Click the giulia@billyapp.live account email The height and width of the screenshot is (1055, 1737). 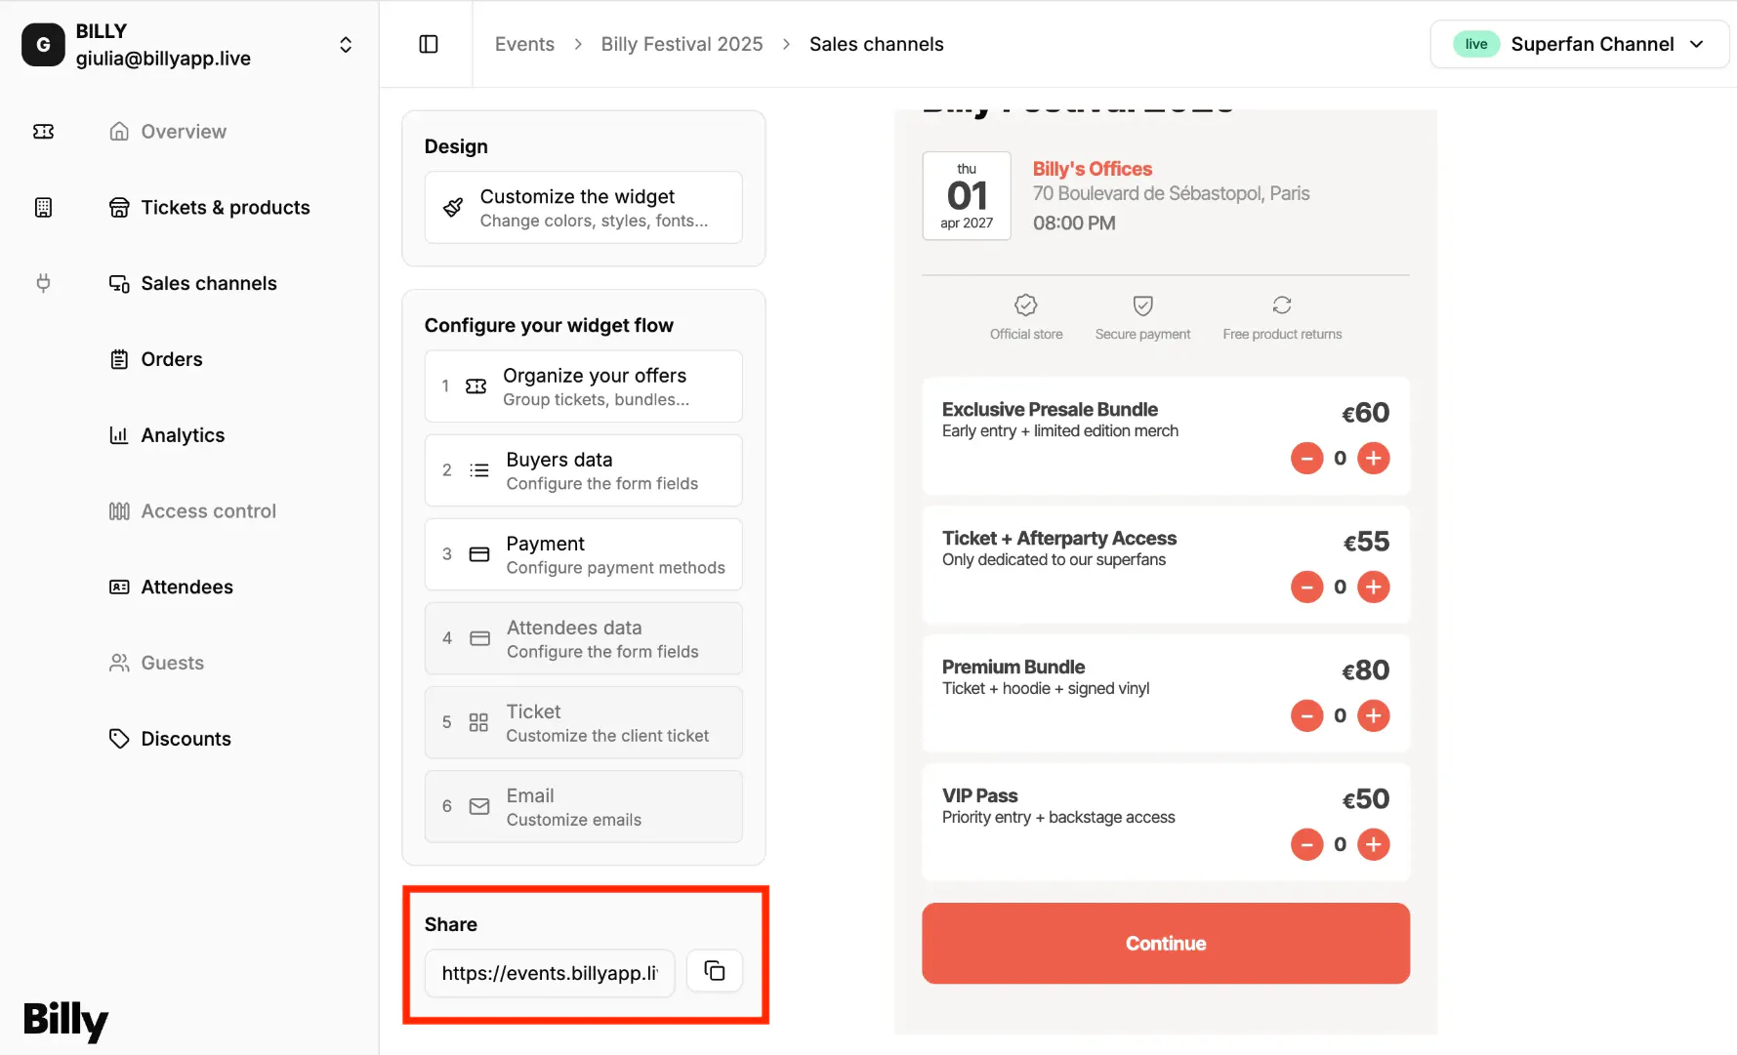pos(163,59)
